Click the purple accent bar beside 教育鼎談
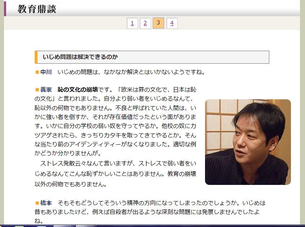This screenshot has height=227, width=305. click(x=5, y=9)
